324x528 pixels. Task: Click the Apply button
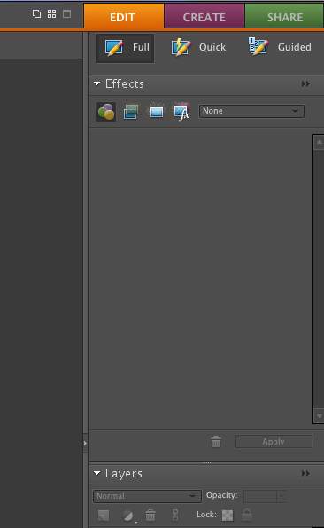(274, 441)
